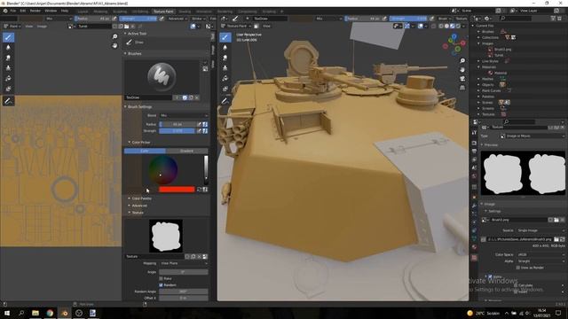The image size is (568, 319).
Task: Open the Mapping View Plane dropdown
Action: click(x=184, y=263)
